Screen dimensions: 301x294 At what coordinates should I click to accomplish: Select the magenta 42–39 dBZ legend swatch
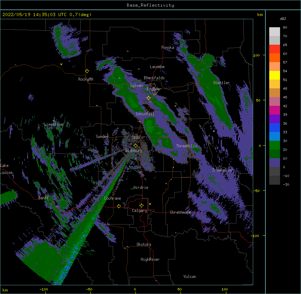pos(274,110)
